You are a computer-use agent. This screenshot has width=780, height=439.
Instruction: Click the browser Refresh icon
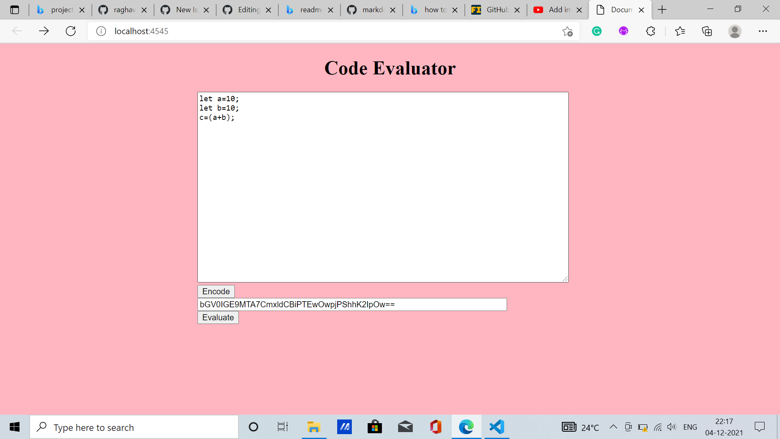point(71,31)
